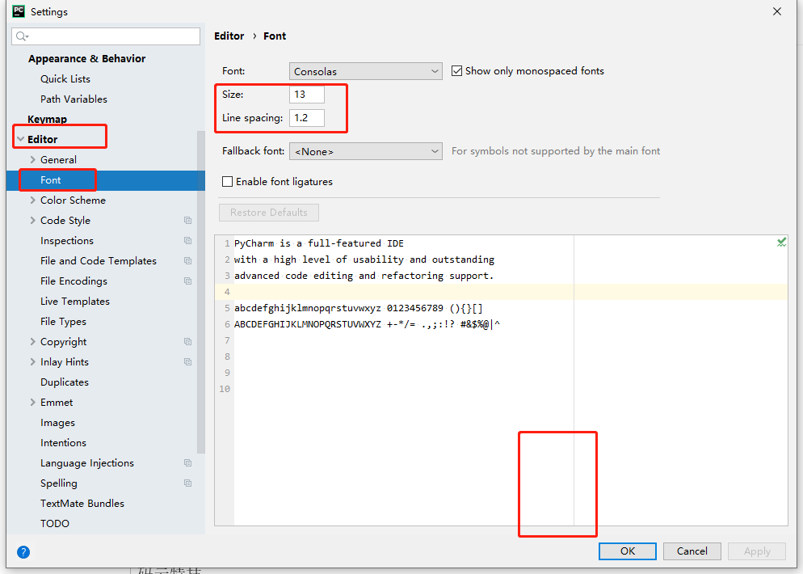Open the Fallback font dropdown
The image size is (803, 574).
pos(366,151)
